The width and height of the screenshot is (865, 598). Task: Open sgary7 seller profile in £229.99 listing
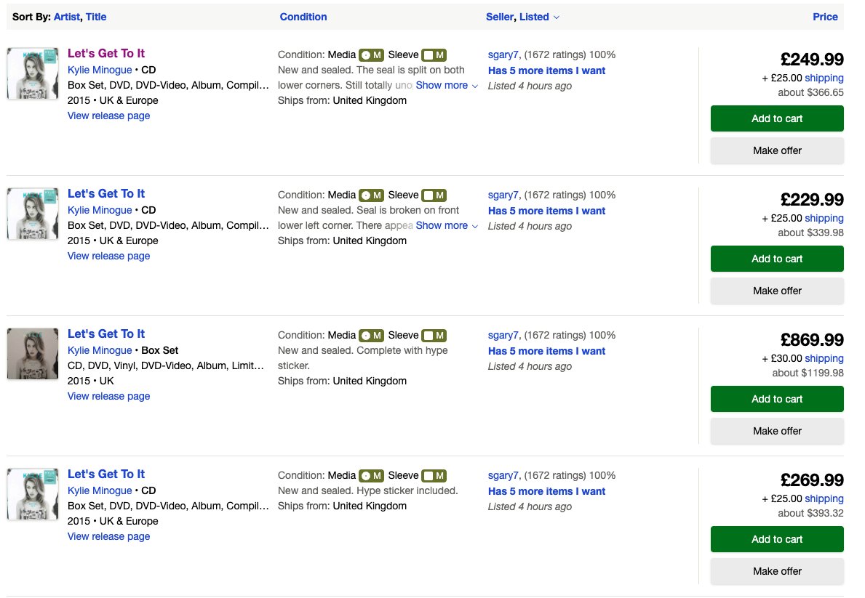503,195
